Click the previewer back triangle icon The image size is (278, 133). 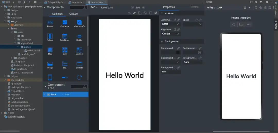pos(234,25)
